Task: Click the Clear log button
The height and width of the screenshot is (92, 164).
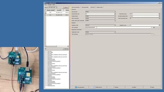Action: pyautogui.click(x=66, y=49)
